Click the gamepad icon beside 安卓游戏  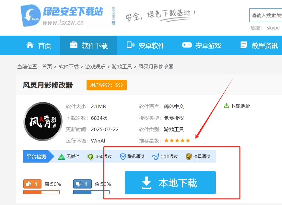pos(187,45)
